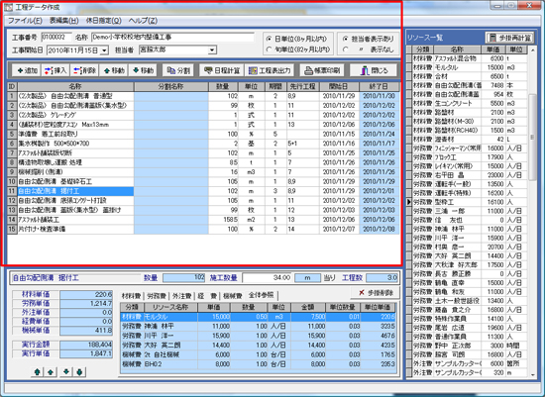Open the ファイル menu
The height and width of the screenshot is (397, 545).
click(x=25, y=21)
